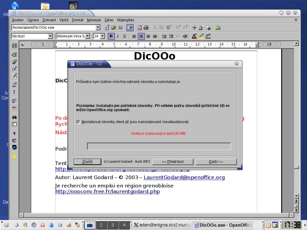Click the Zrušit button

pos(87,162)
